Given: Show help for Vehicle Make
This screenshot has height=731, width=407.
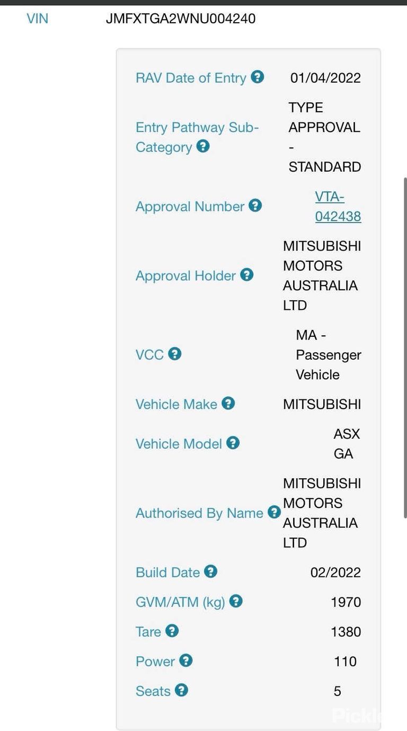Looking at the screenshot, I should (x=228, y=403).
